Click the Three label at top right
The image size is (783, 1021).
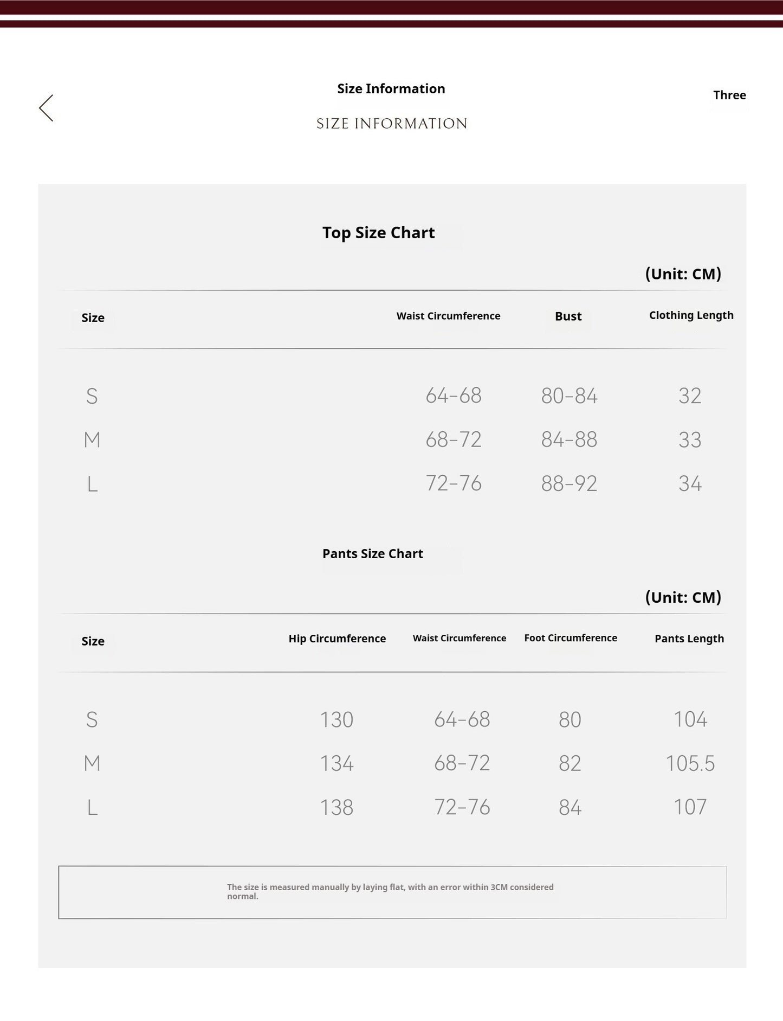click(x=729, y=95)
